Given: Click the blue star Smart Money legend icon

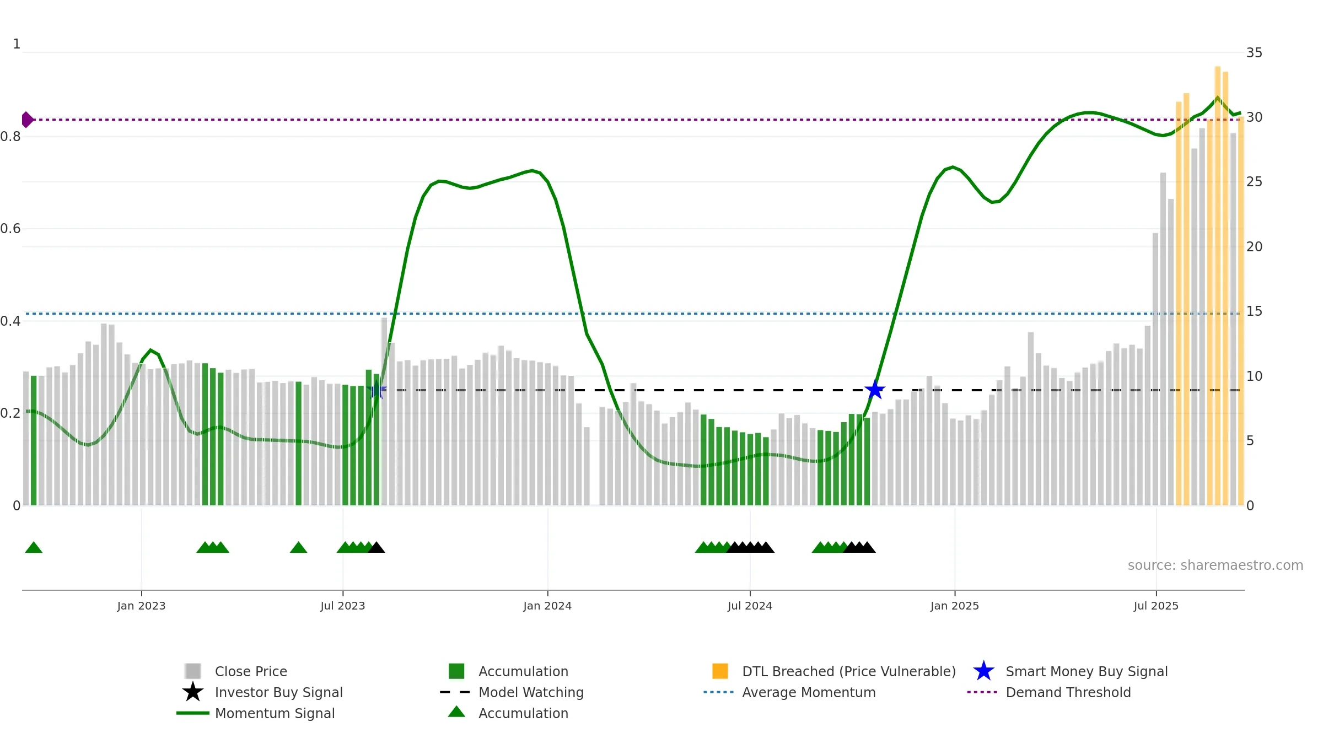Looking at the screenshot, I should coord(983,671).
